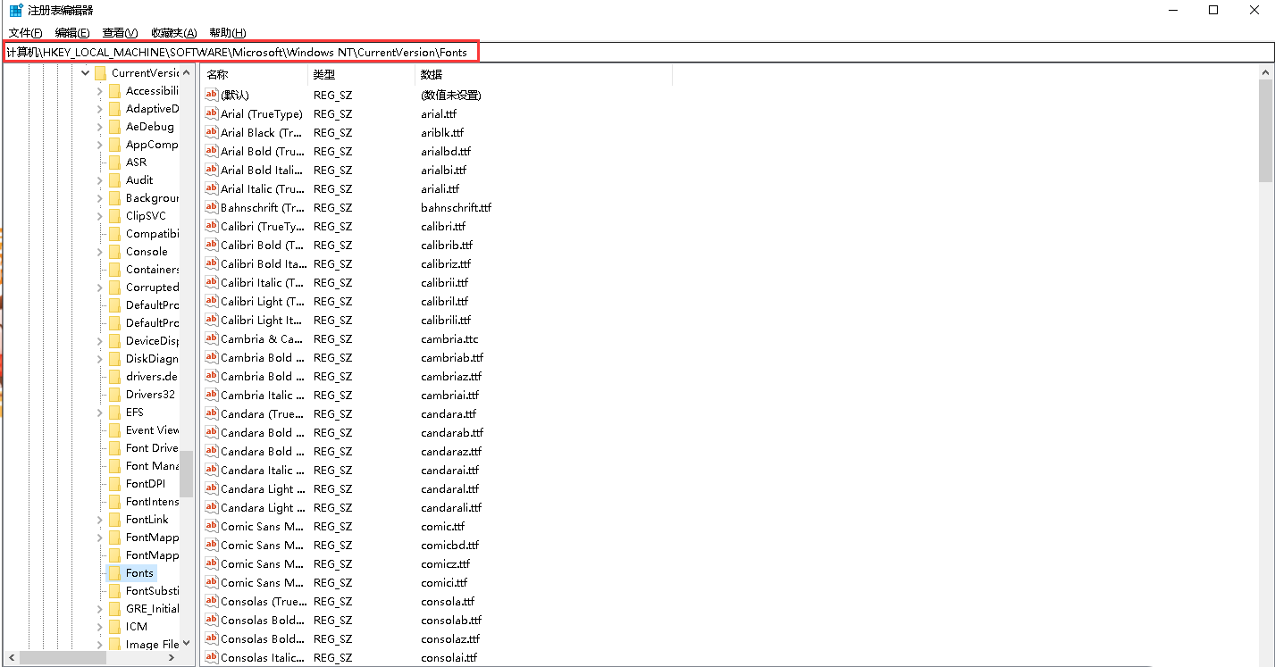1275x667 pixels.
Task: Open the 文件(F) menu
Action: point(25,33)
